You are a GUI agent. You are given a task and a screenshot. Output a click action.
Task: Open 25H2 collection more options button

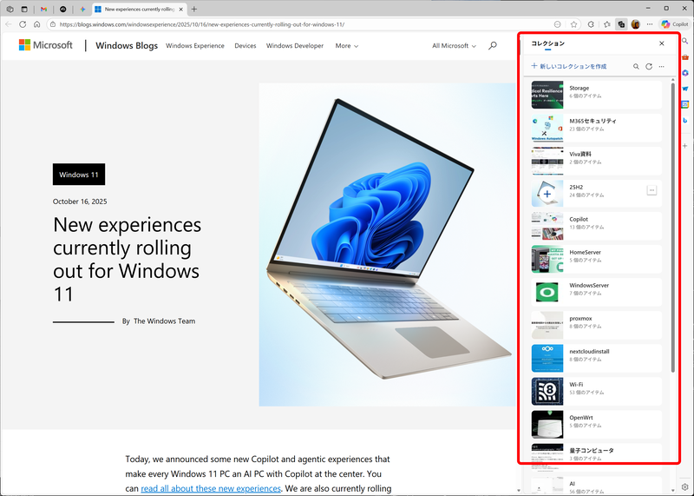point(651,190)
